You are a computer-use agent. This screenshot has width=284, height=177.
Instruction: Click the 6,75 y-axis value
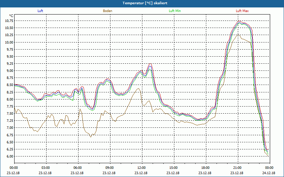point(10,135)
